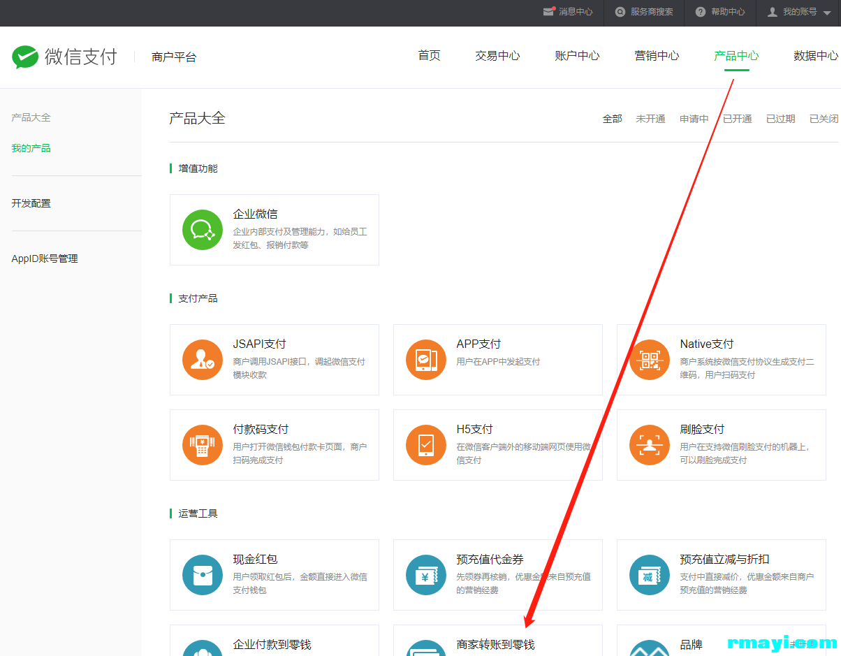Go to the 首页 tab
841x656 pixels.
pyautogui.click(x=430, y=56)
